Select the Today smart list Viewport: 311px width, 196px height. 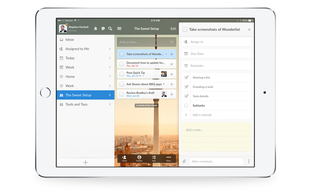point(85,58)
